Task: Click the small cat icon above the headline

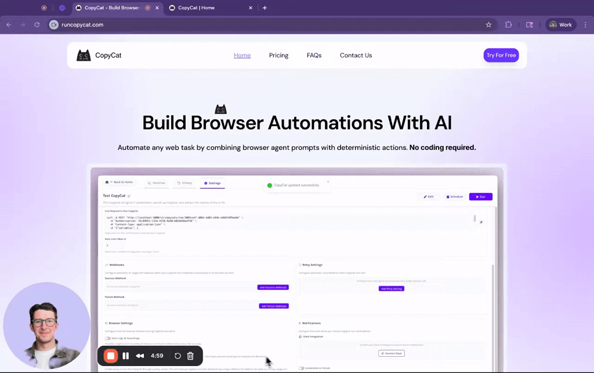Action: click(x=220, y=109)
